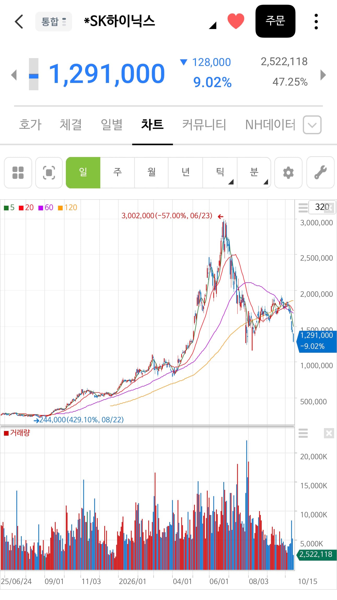Viewport: 337px width, 600px height.
Task: Switch to the 일별 tab
Action: point(112,125)
